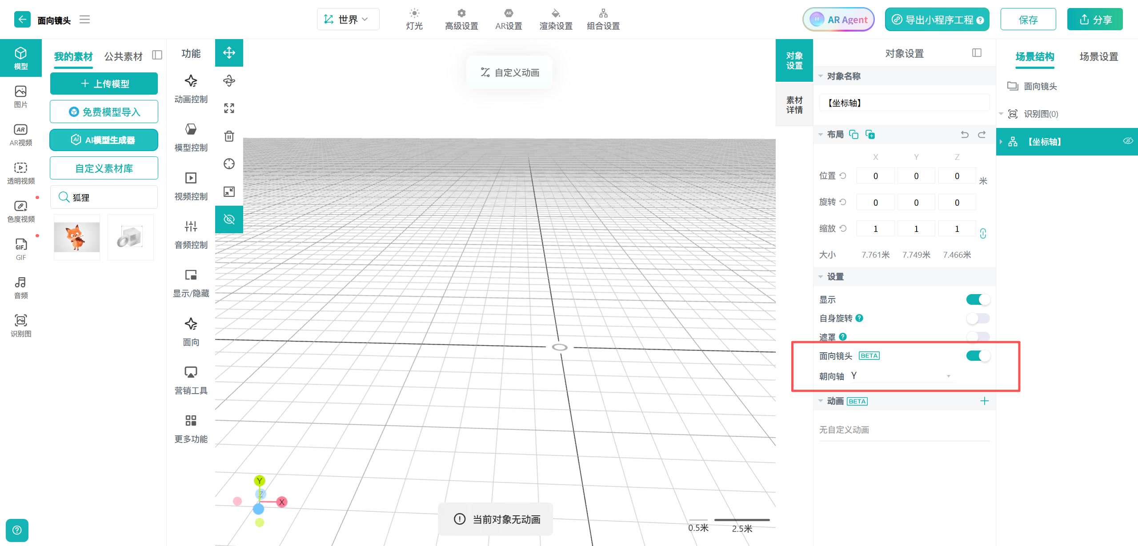Screen dimensions: 1138x546
Task: Select the move tool in the viewport toolbar
Action: (229, 53)
